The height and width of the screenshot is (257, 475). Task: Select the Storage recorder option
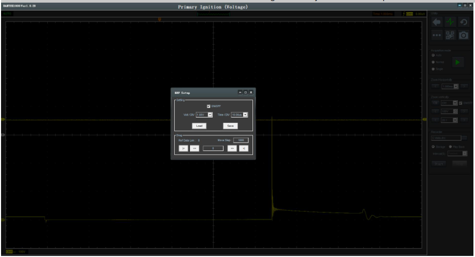433,147
